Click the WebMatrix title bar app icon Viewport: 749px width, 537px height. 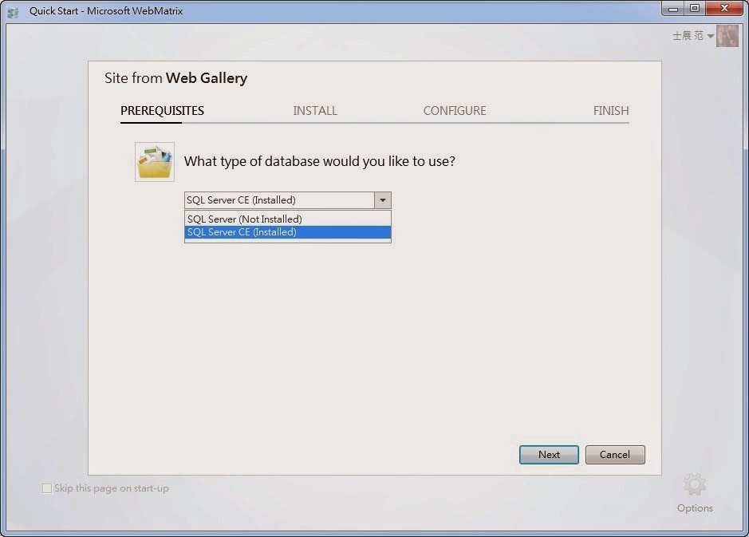(14, 13)
